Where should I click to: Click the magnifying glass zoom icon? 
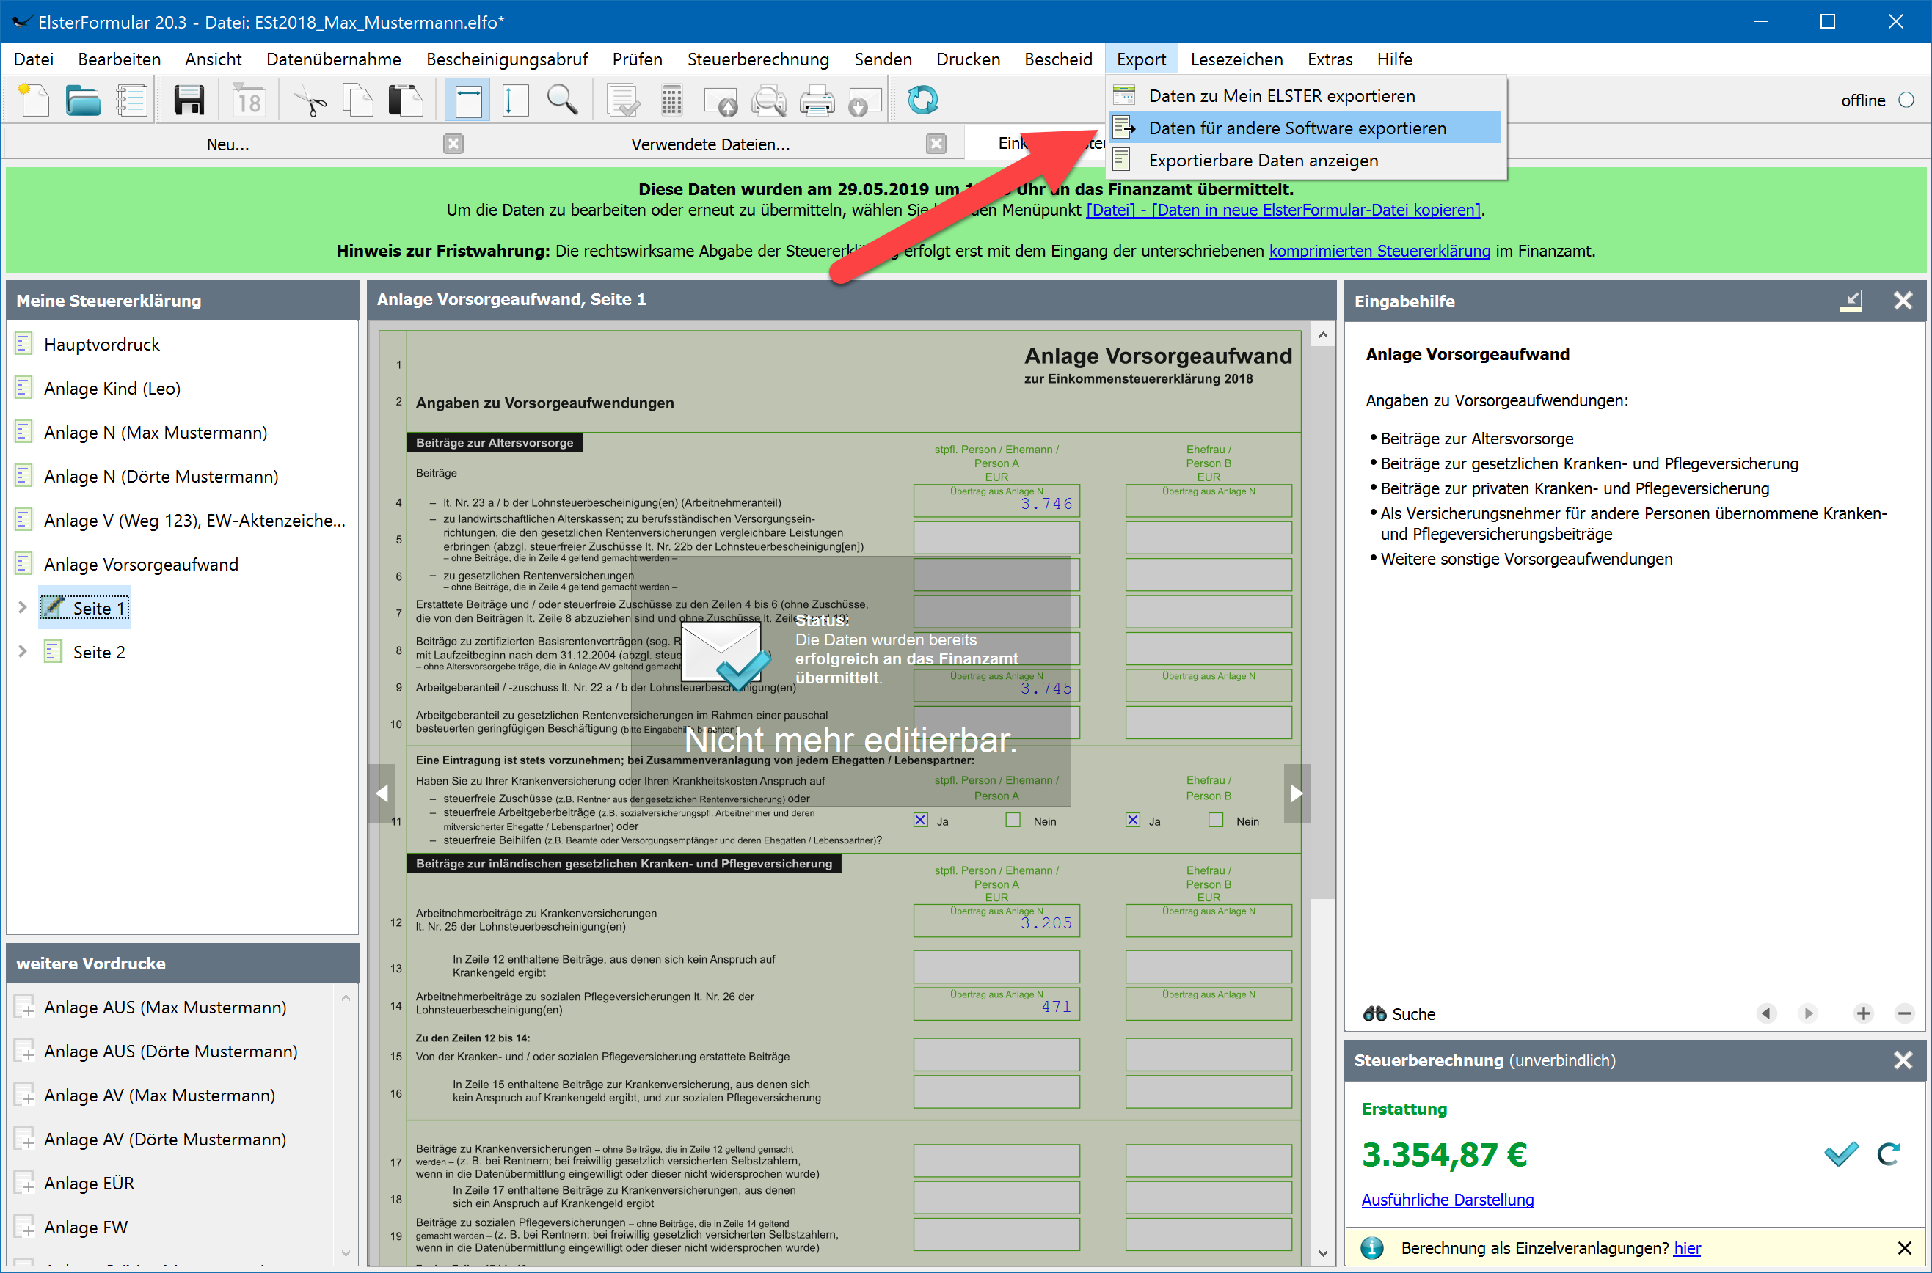tap(561, 100)
